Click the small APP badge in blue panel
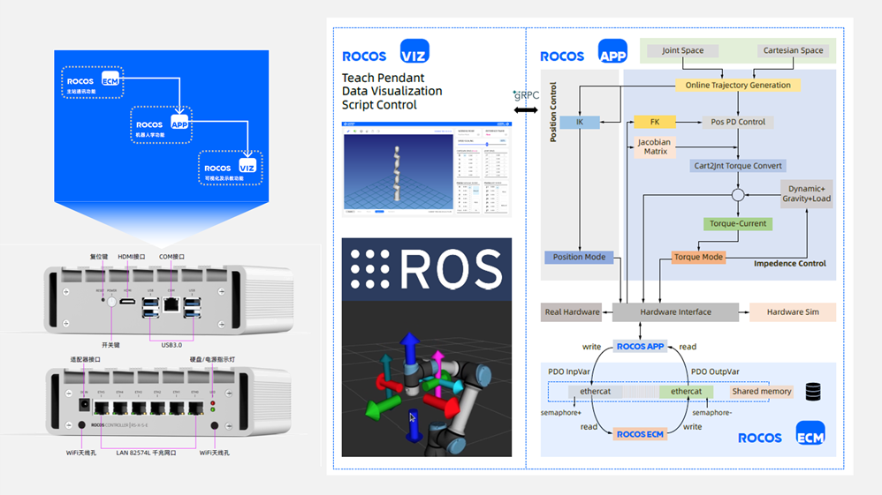This screenshot has height=495, width=882. [x=179, y=122]
